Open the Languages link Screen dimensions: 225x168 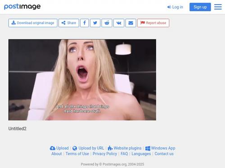pyautogui.click(x=141, y=154)
